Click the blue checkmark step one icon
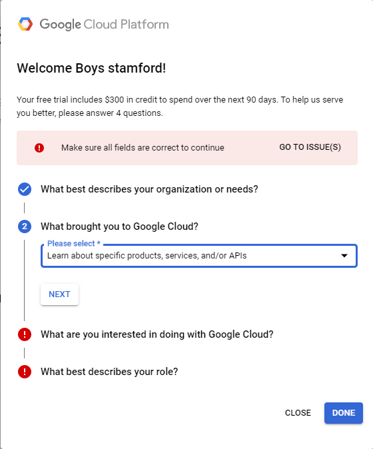This screenshot has width=373, height=449. [x=25, y=189]
